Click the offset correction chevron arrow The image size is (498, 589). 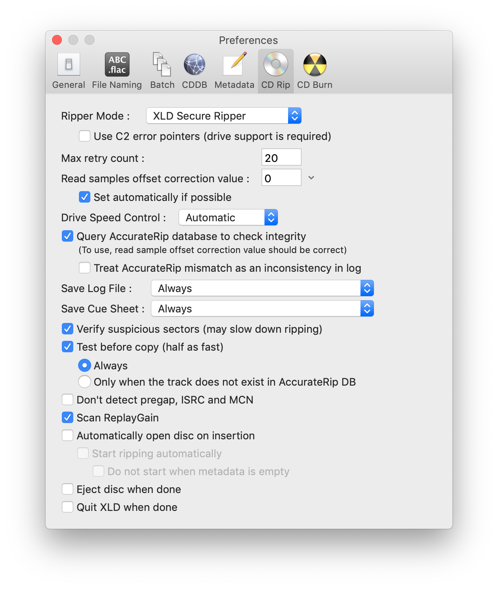[311, 178]
